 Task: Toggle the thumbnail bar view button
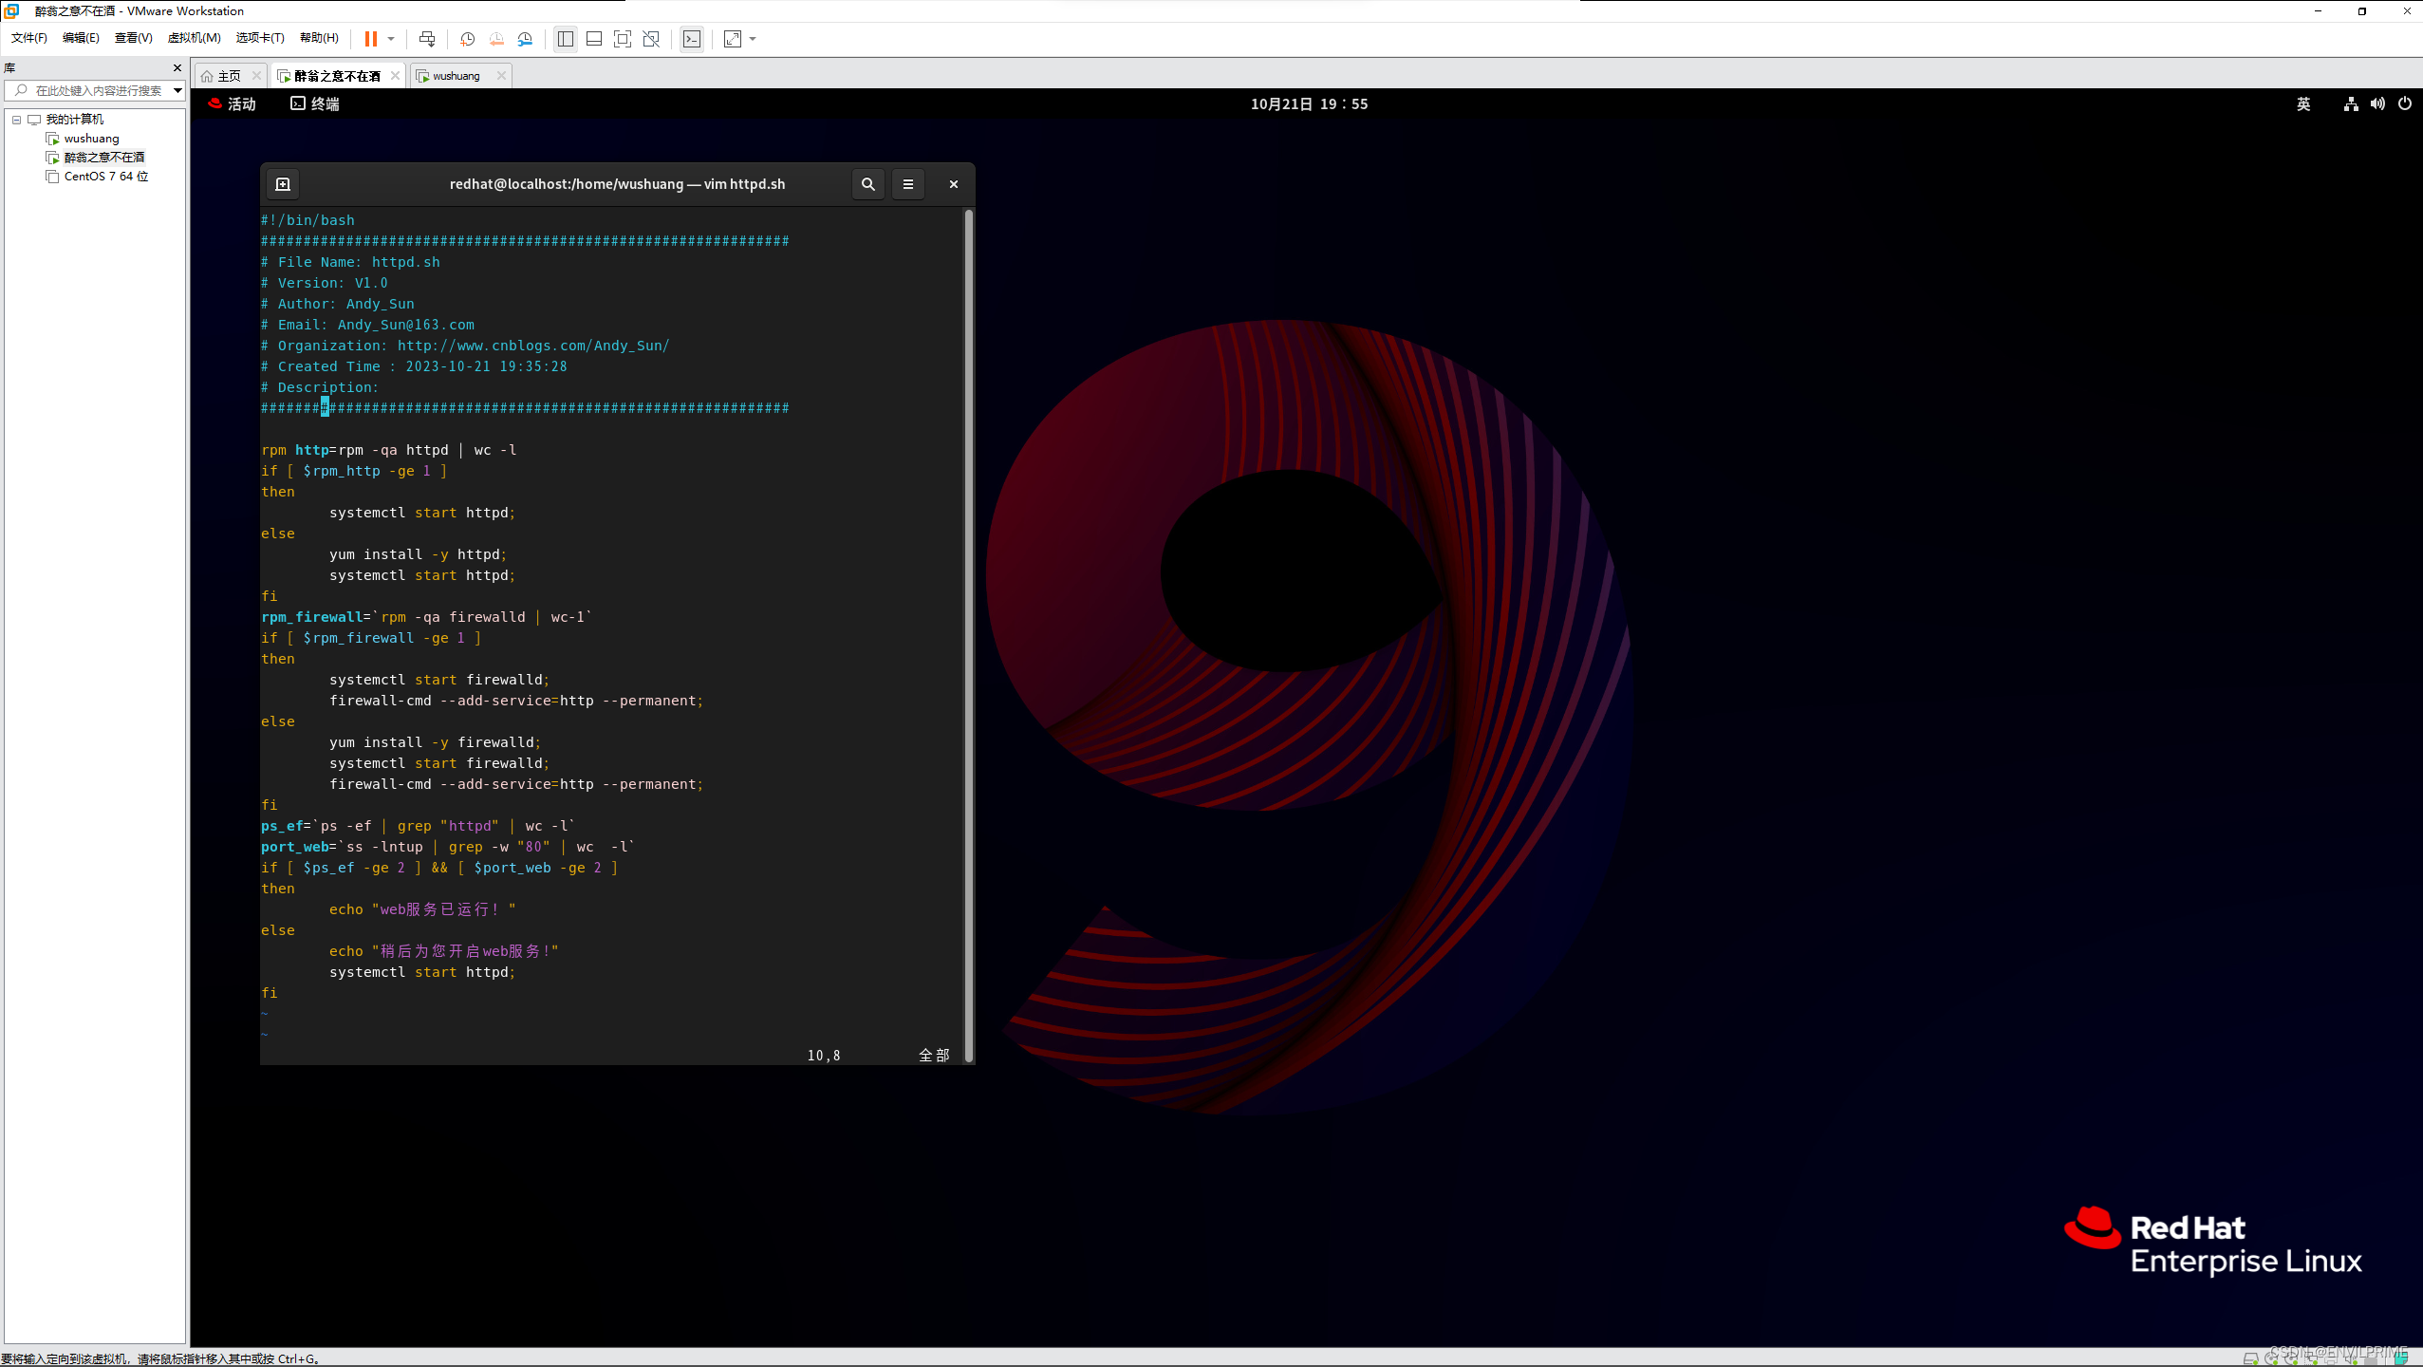[x=594, y=39]
